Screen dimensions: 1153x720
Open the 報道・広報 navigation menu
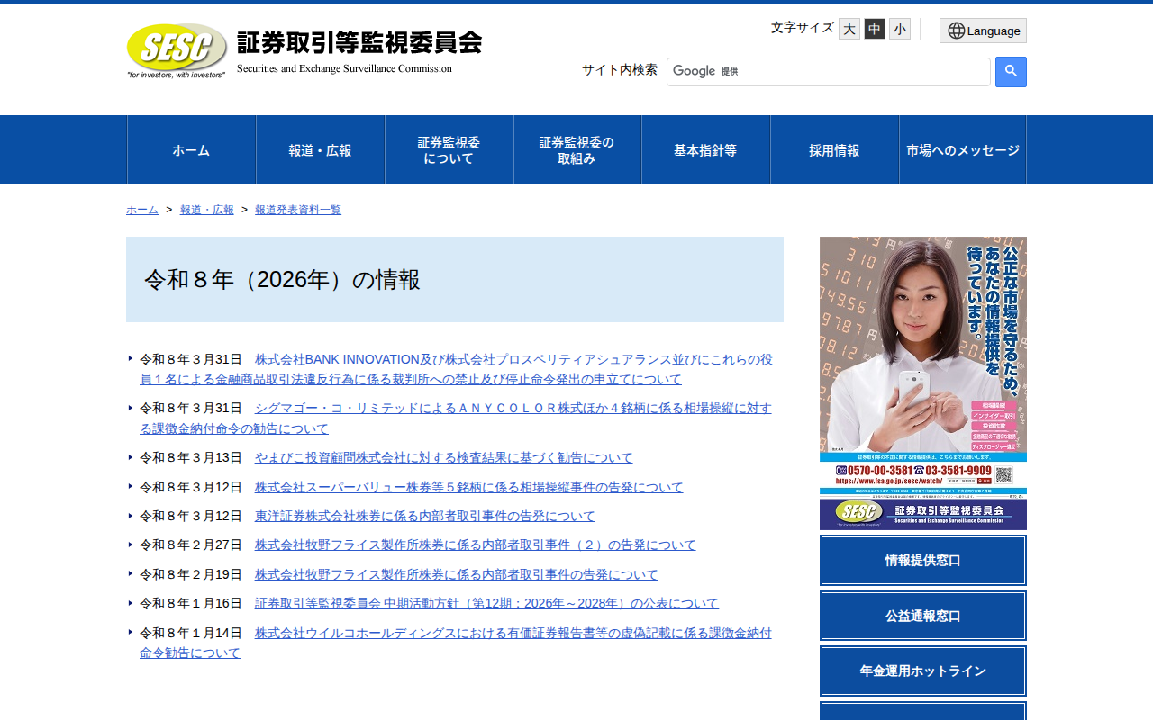[x=320, y=149]
